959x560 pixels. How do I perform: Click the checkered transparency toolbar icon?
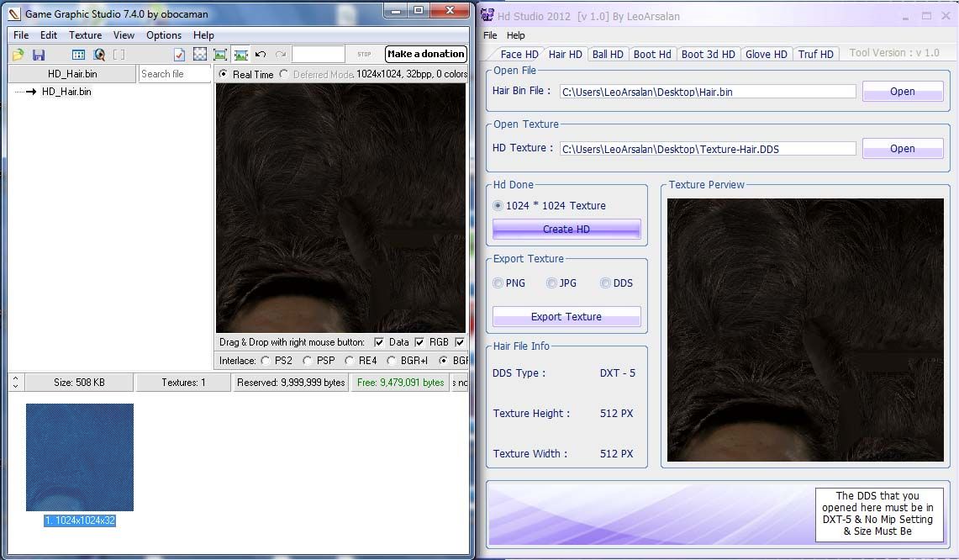pos(200,55)
